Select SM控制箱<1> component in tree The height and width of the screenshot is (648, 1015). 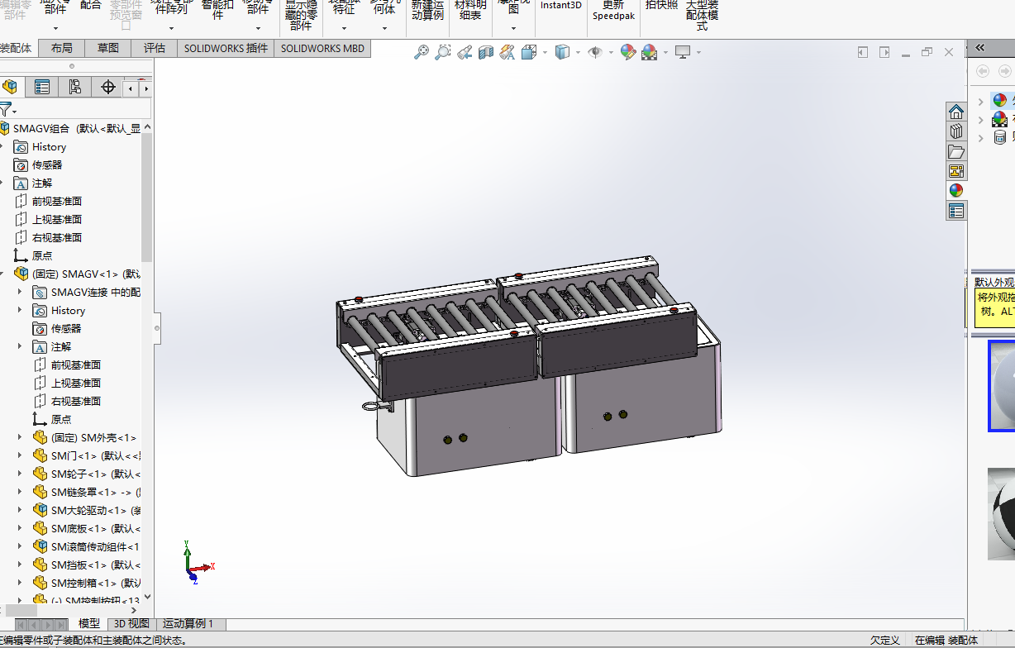click(x=86, y=583)
